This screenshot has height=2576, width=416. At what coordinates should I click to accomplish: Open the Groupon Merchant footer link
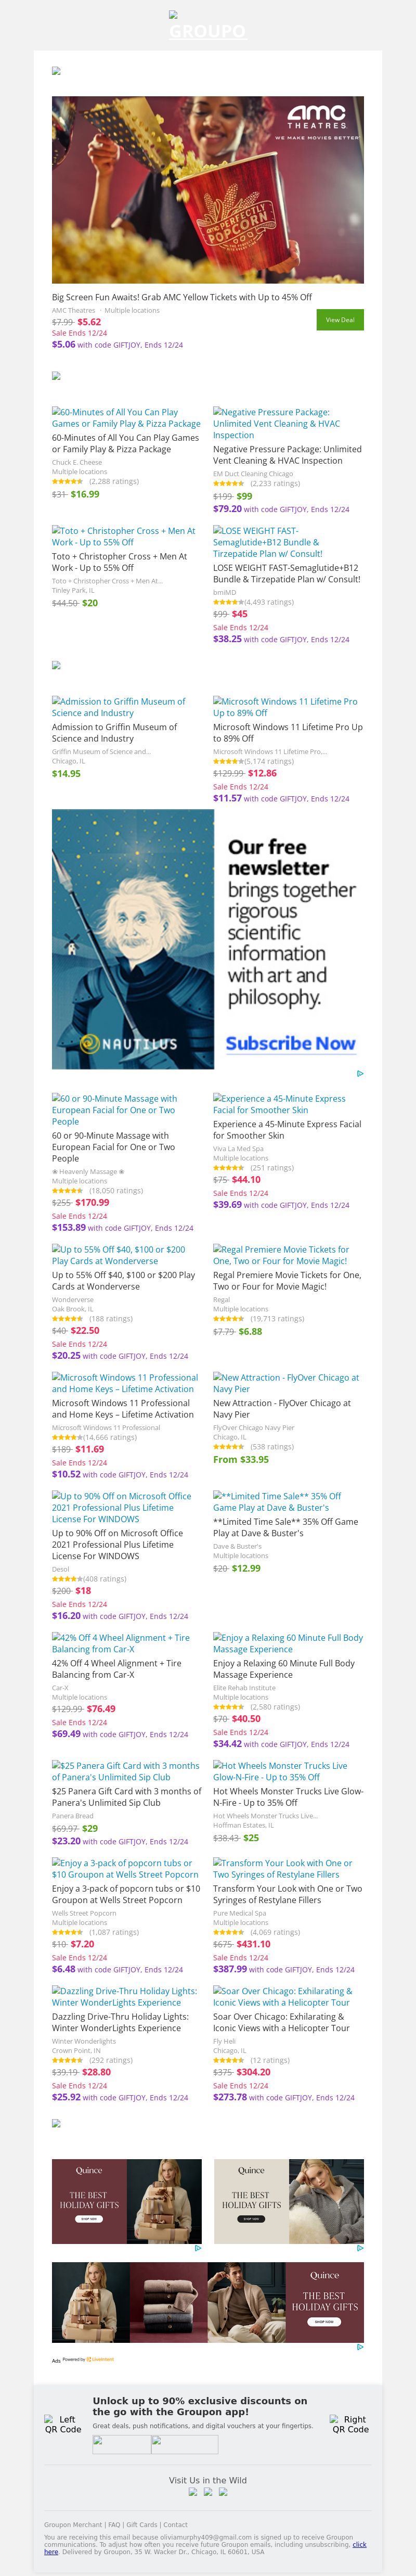[73, 2524]
